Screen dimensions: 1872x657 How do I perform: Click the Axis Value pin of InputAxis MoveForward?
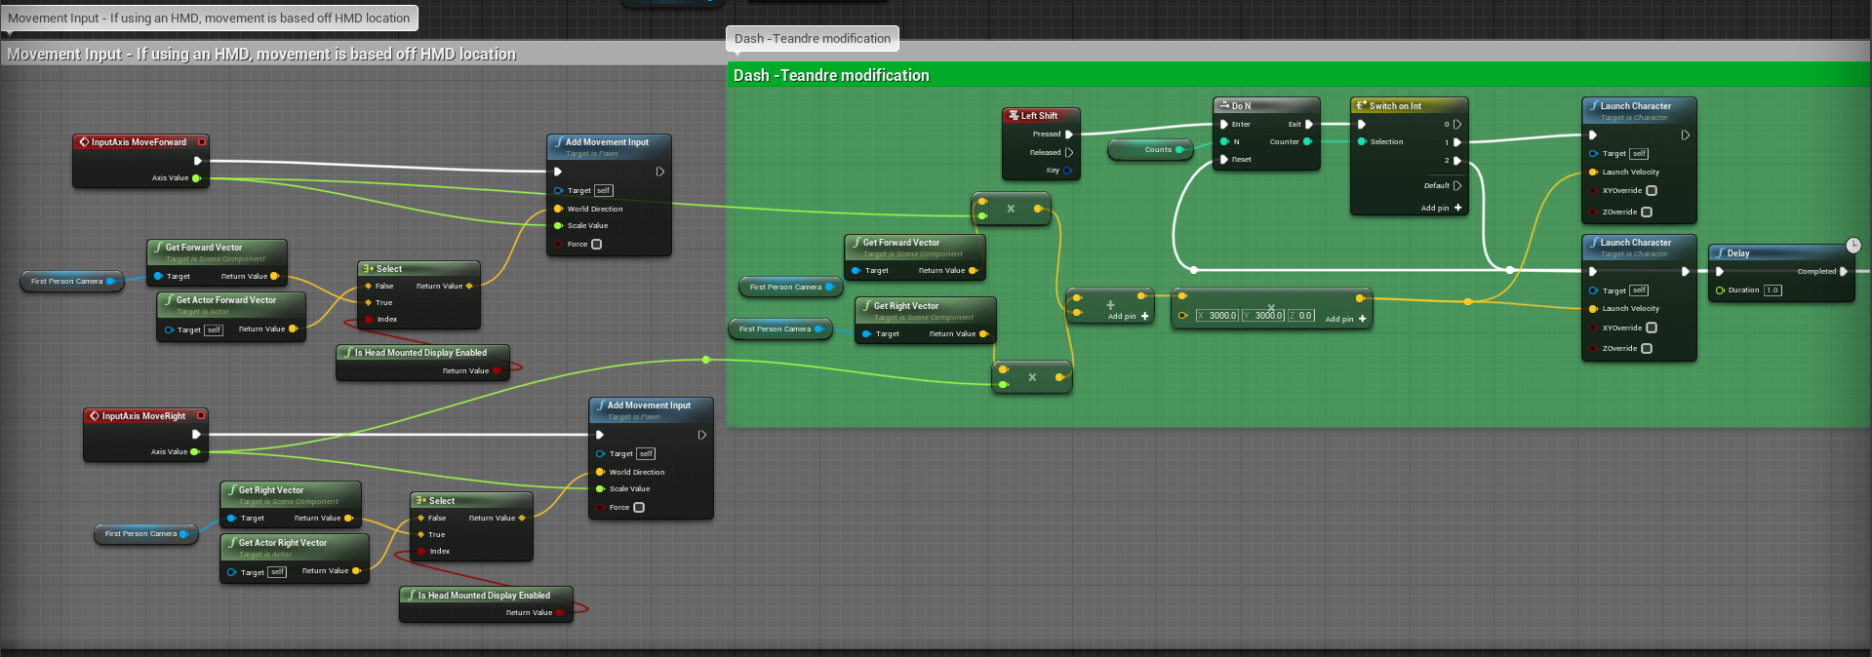pyautogui.click(x=196, y=178)
